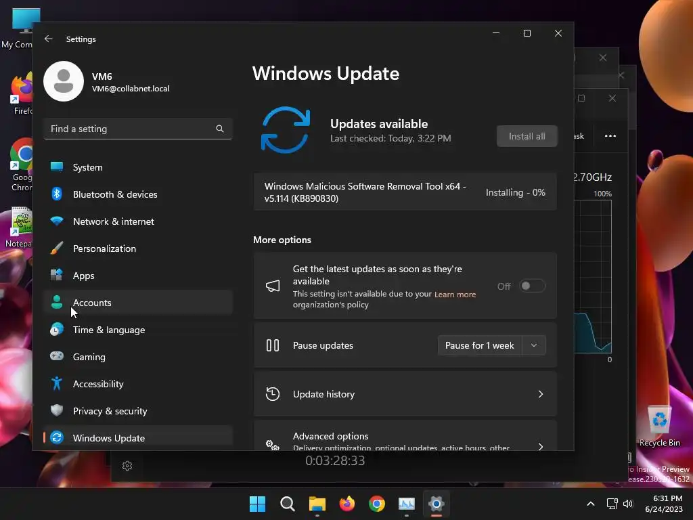The image size is (693, 520).
Task: Click the Gaming controller icon
Action: click(57, 356)
